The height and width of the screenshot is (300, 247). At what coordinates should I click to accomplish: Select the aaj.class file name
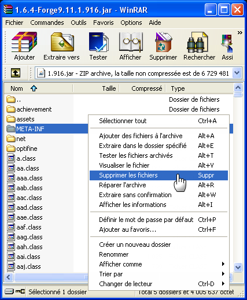click(28, 266)
